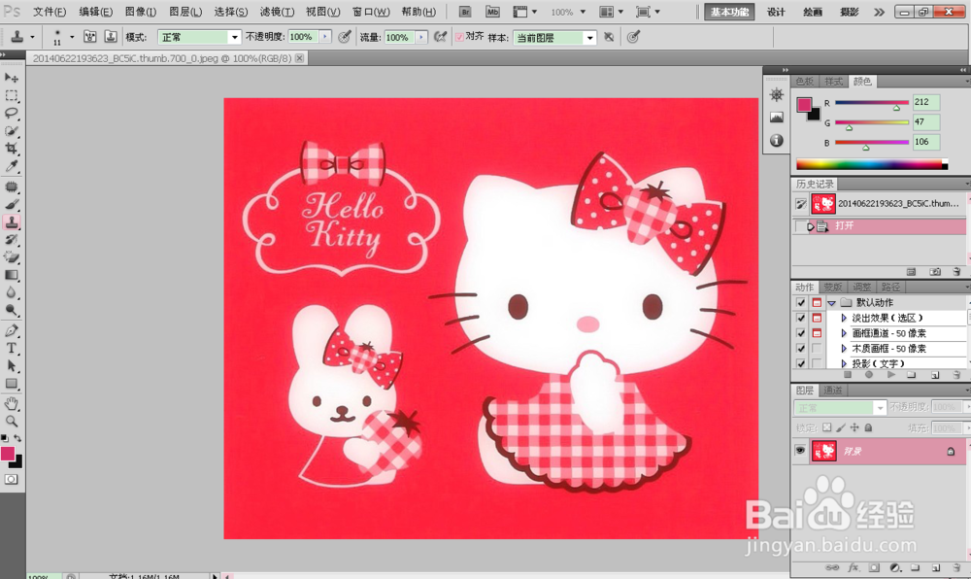Select the Pen tool
The height and width of the screenshot is (579, 971).
[x=11, y=330]
